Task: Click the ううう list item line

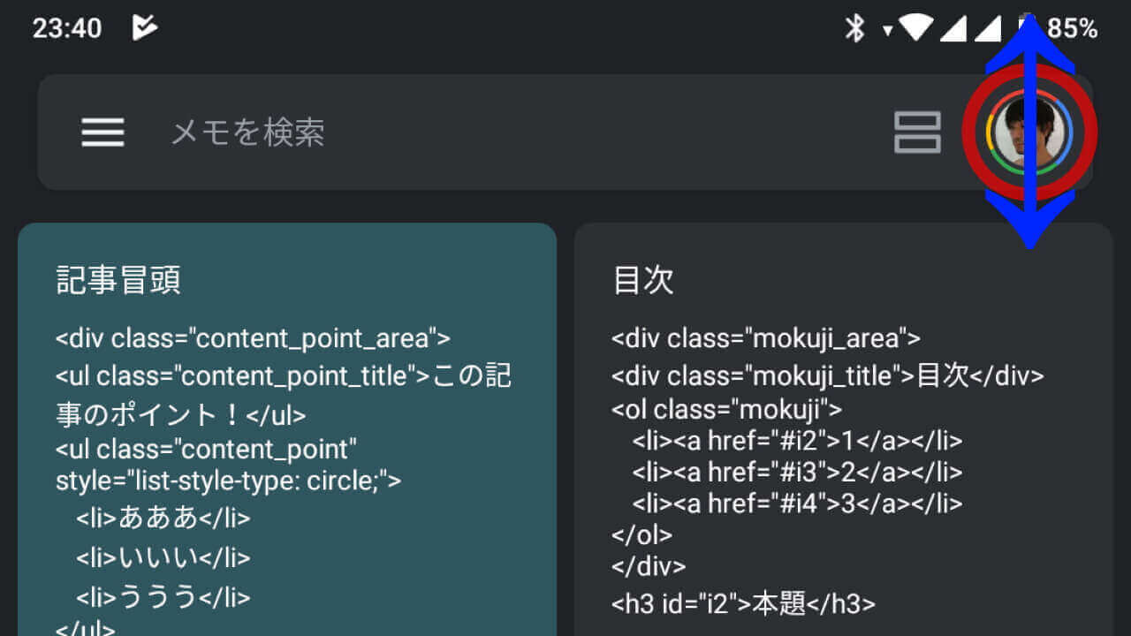Action: tap(163, 597)
